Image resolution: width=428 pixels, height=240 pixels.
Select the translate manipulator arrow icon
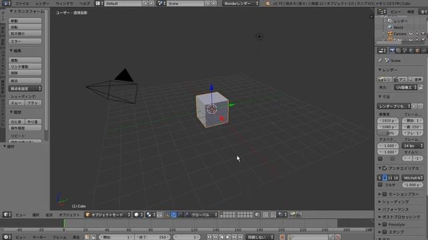[174, 215]
